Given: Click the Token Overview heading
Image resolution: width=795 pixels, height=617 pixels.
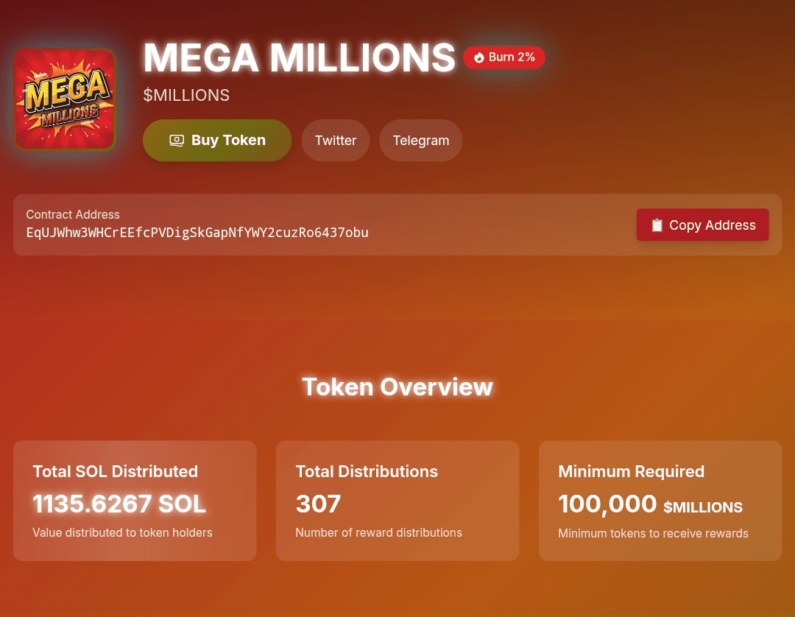Looking at the screenshot, I should point(397,387).
